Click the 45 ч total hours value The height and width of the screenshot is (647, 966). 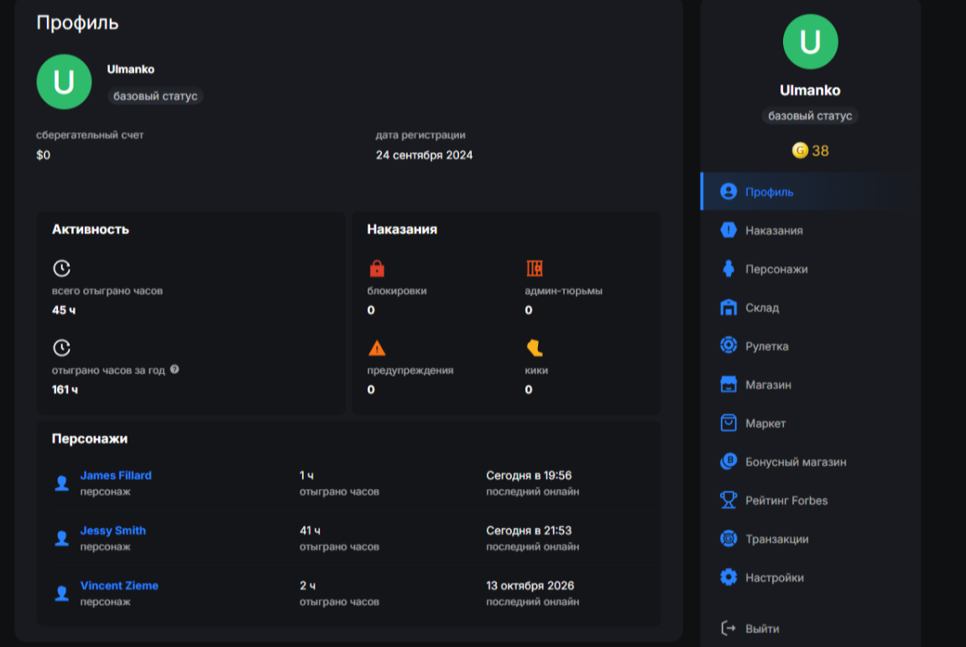point(64,310)
